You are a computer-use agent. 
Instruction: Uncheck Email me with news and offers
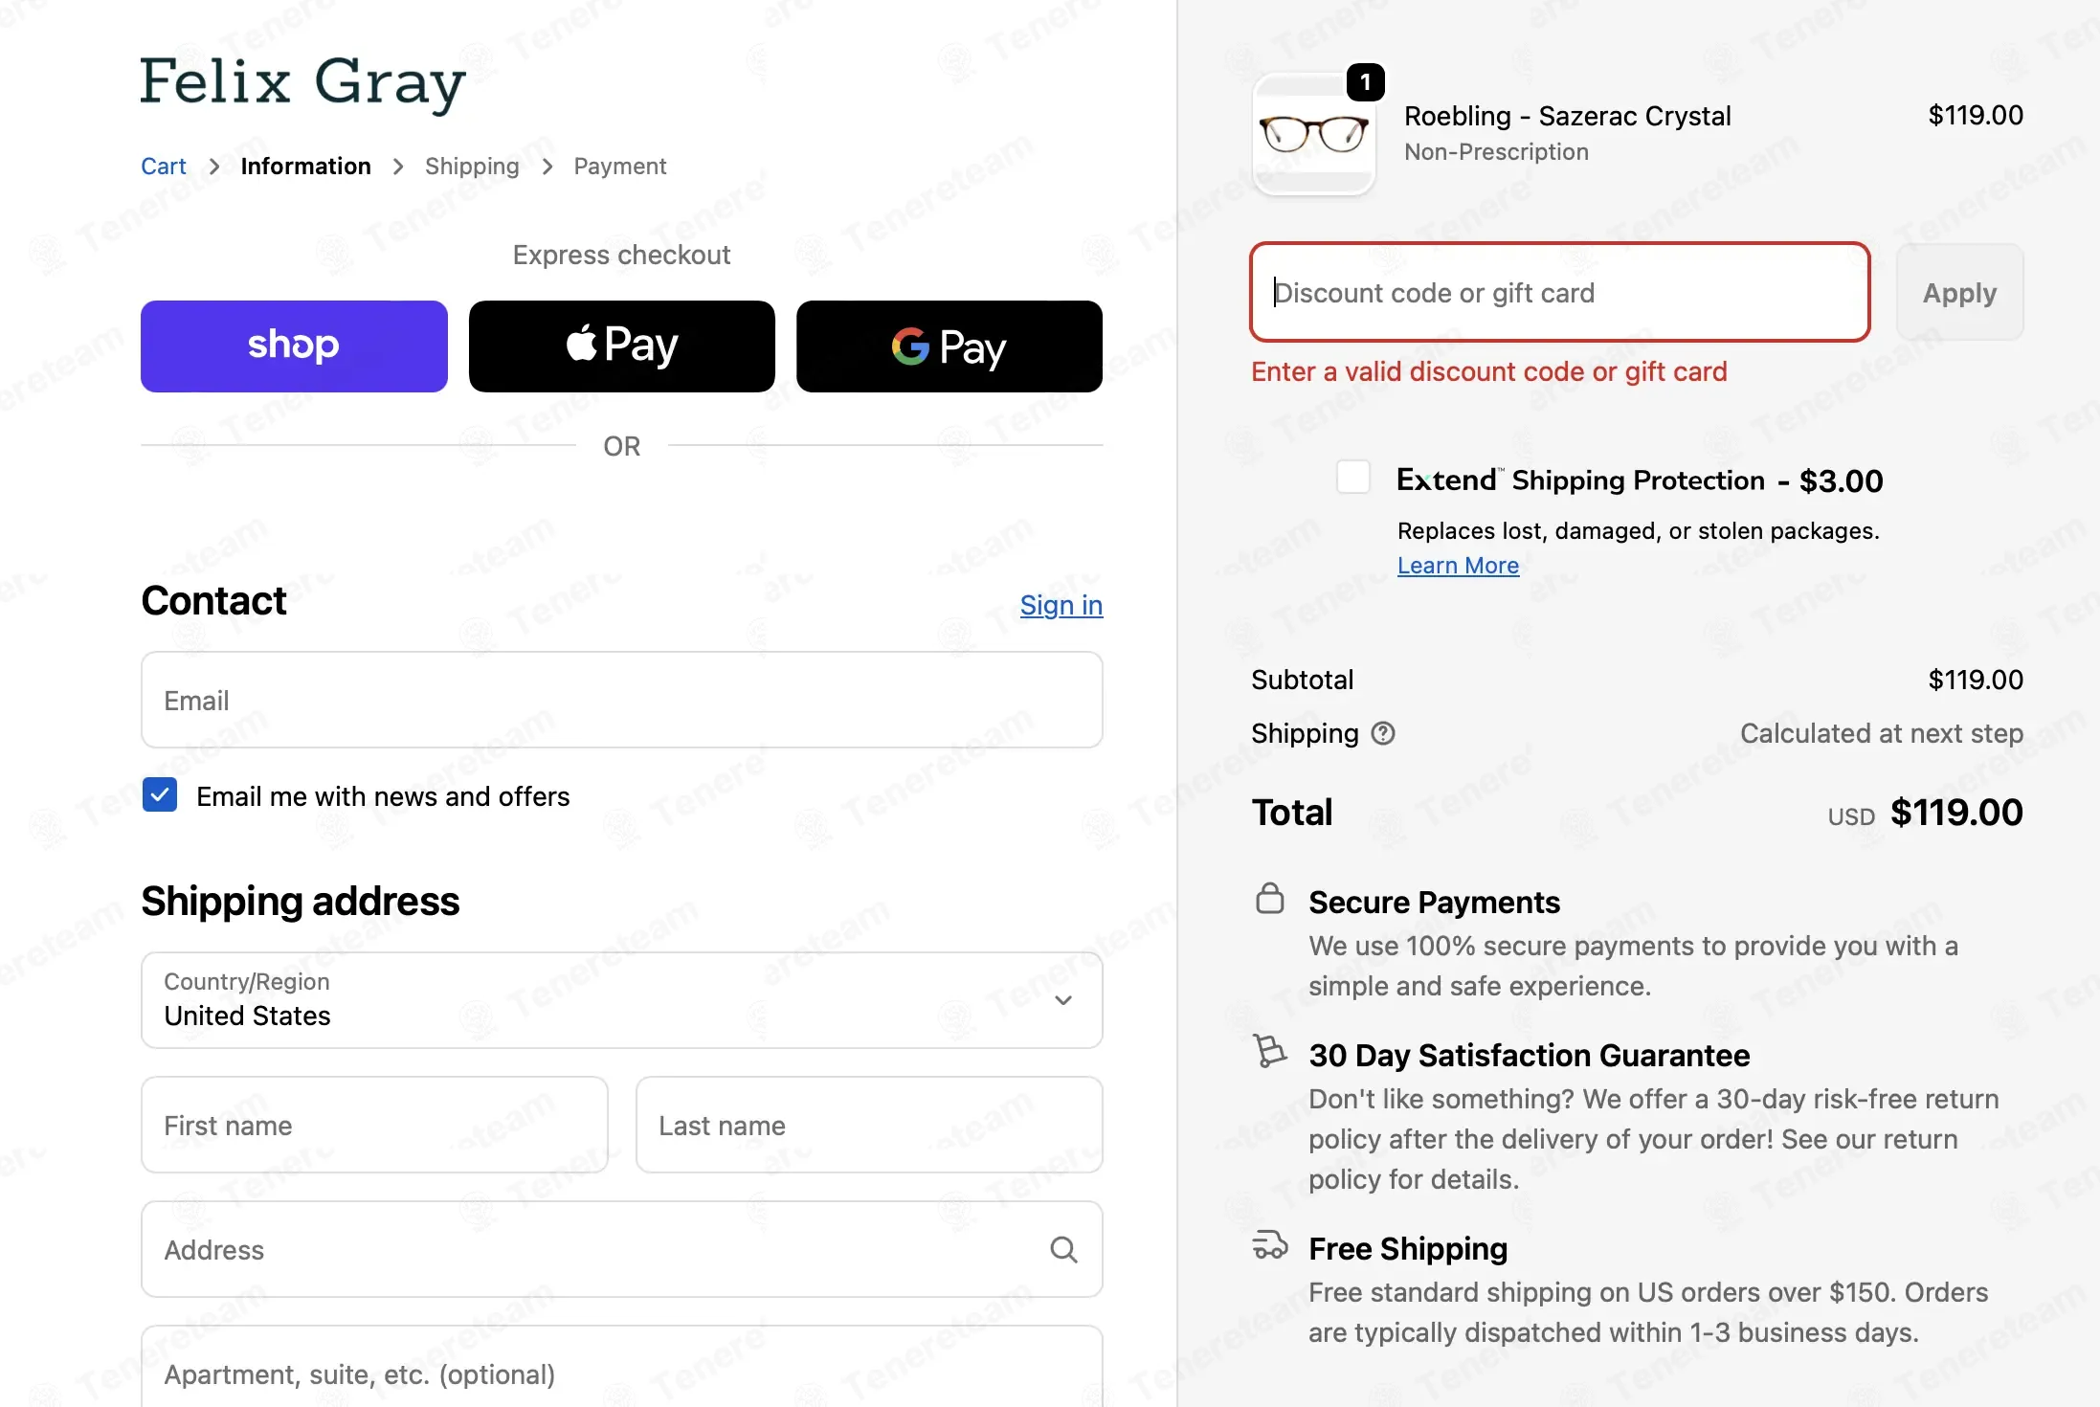(x=160, y=794)
